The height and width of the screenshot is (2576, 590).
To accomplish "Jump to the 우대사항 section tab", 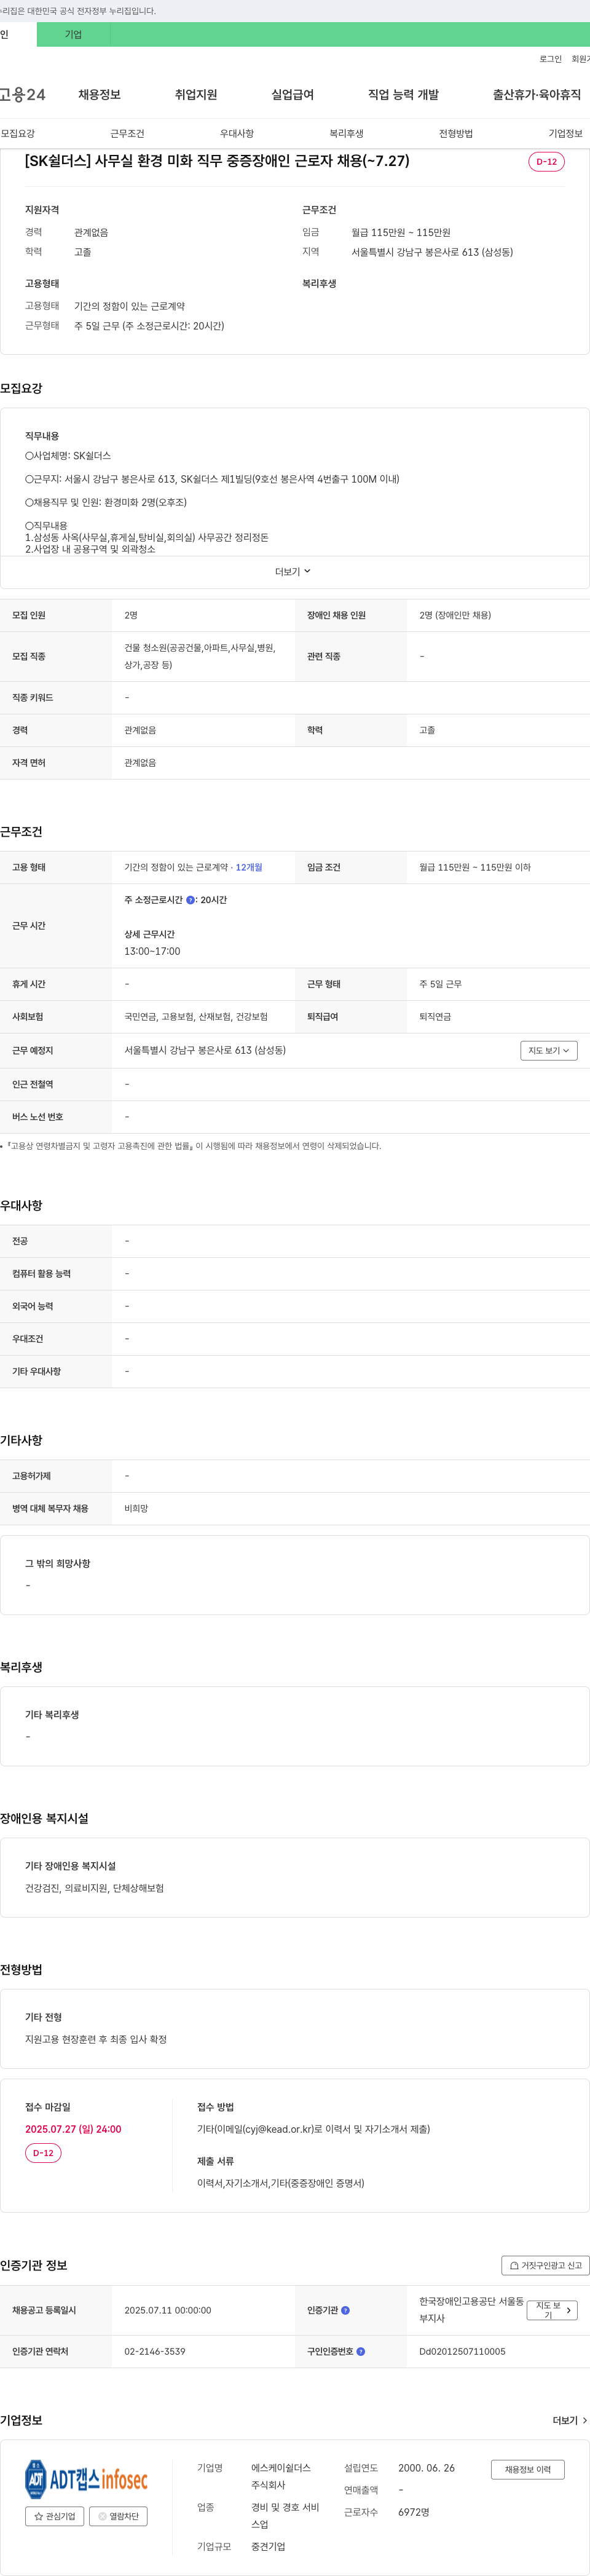I will click(x=237, y=133).
